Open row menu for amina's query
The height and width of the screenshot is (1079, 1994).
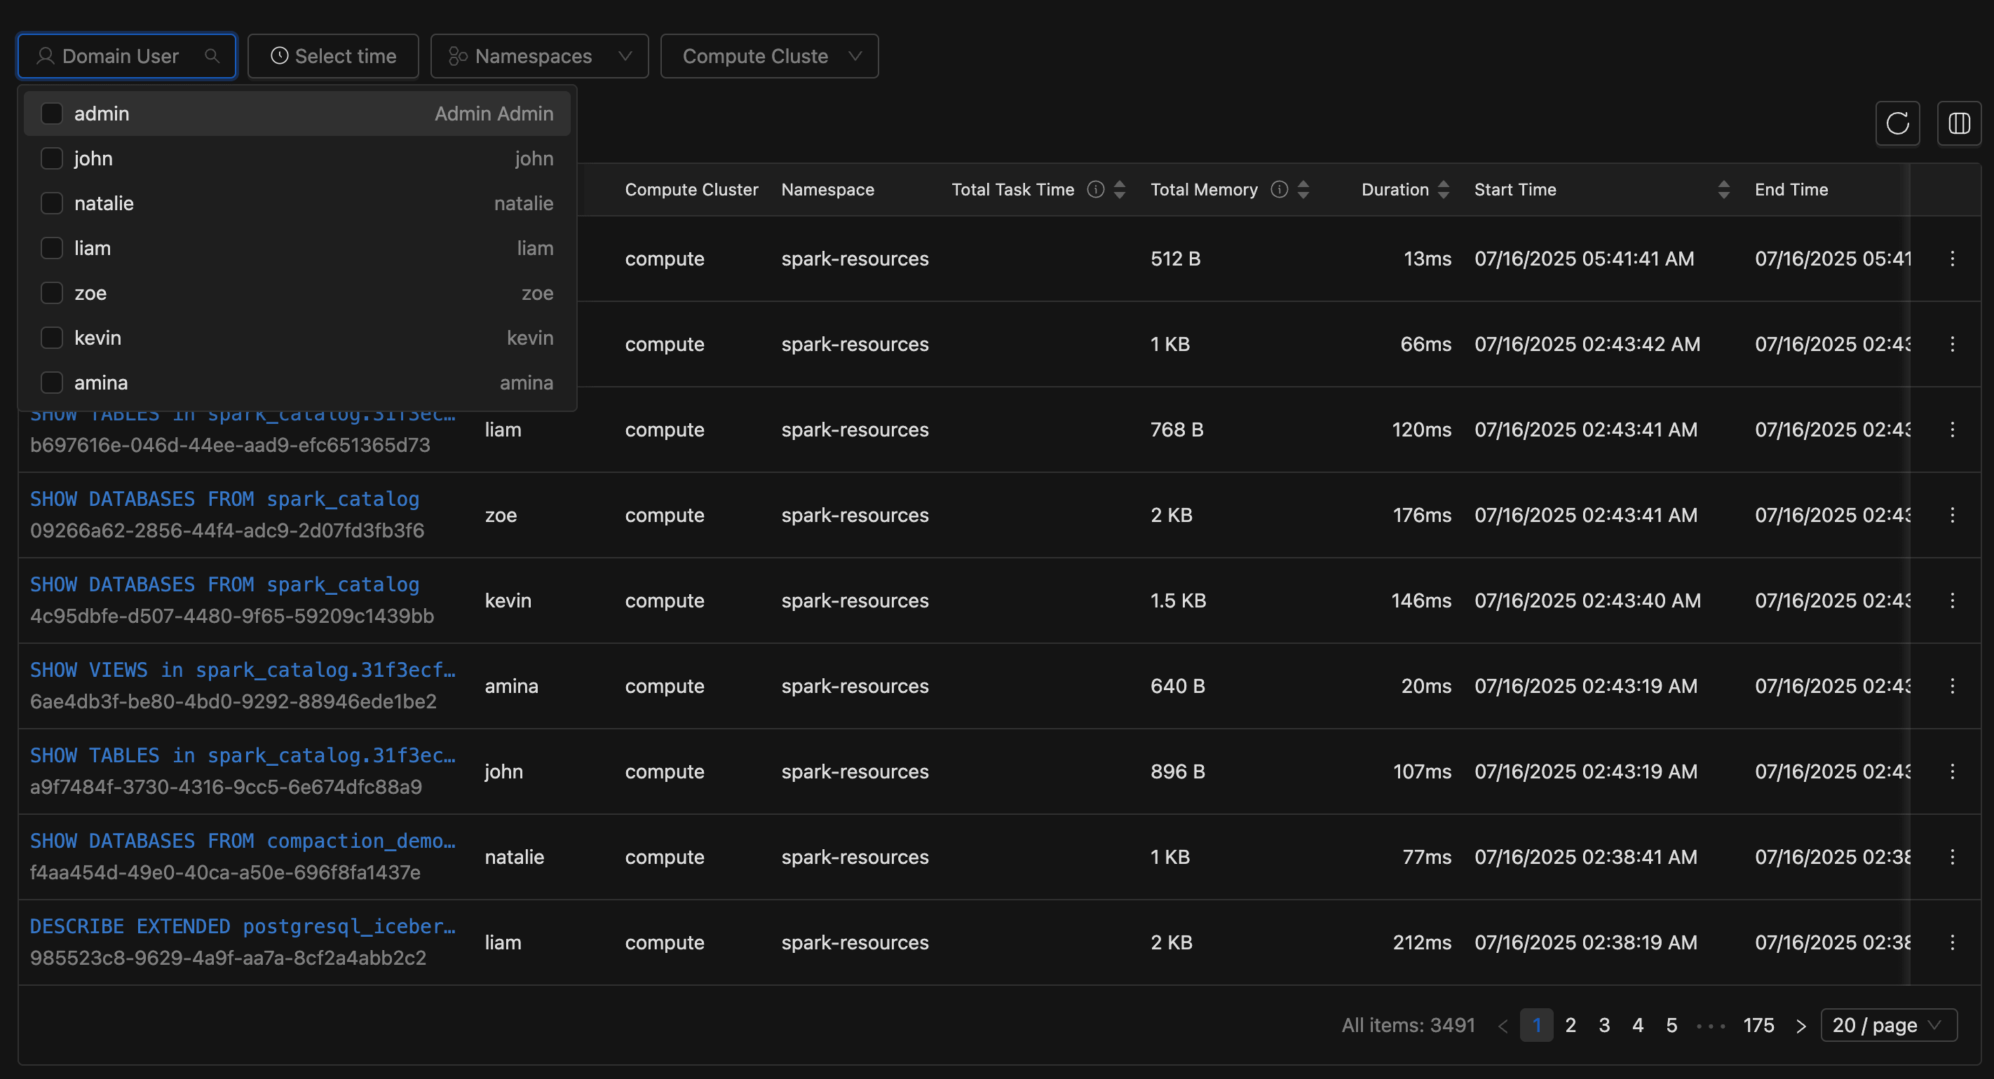tap(1952, 686)
